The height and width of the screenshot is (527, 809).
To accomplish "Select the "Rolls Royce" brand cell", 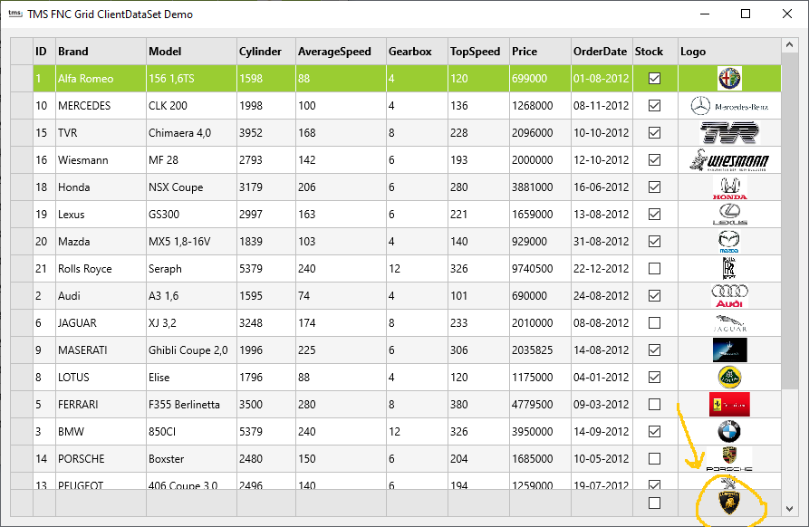I will pos(101,269).
